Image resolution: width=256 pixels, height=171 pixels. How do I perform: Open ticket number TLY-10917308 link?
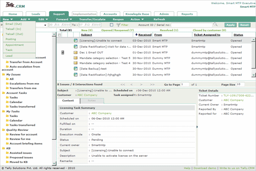click(238, 96)
